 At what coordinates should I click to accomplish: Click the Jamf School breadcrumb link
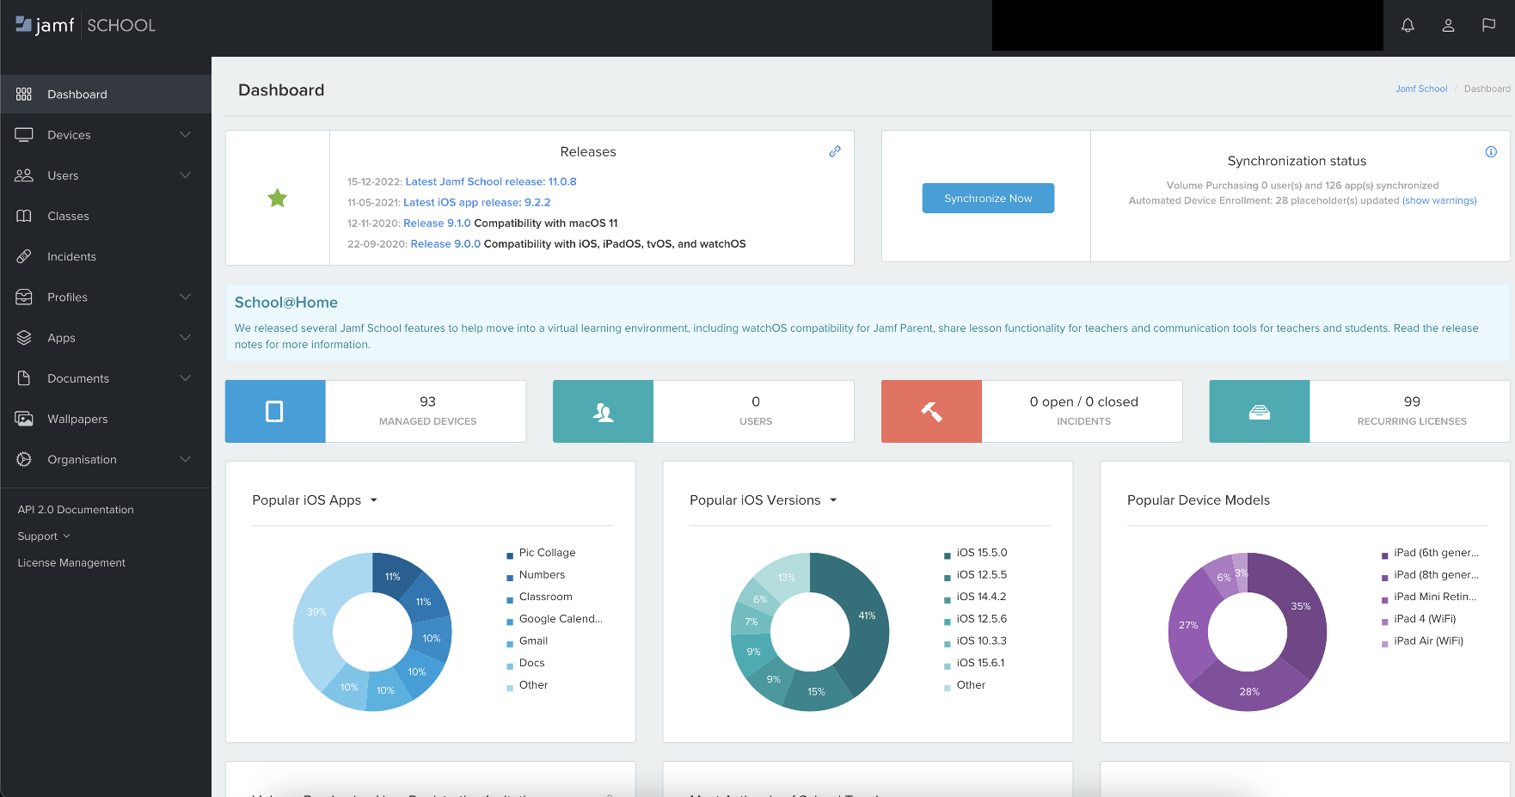point(1421,89)
